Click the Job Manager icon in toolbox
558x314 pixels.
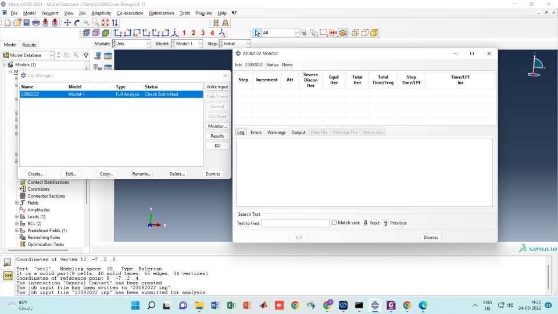[x=108, y=56]
